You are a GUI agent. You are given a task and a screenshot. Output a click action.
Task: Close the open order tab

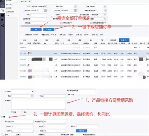coord(30,2)
